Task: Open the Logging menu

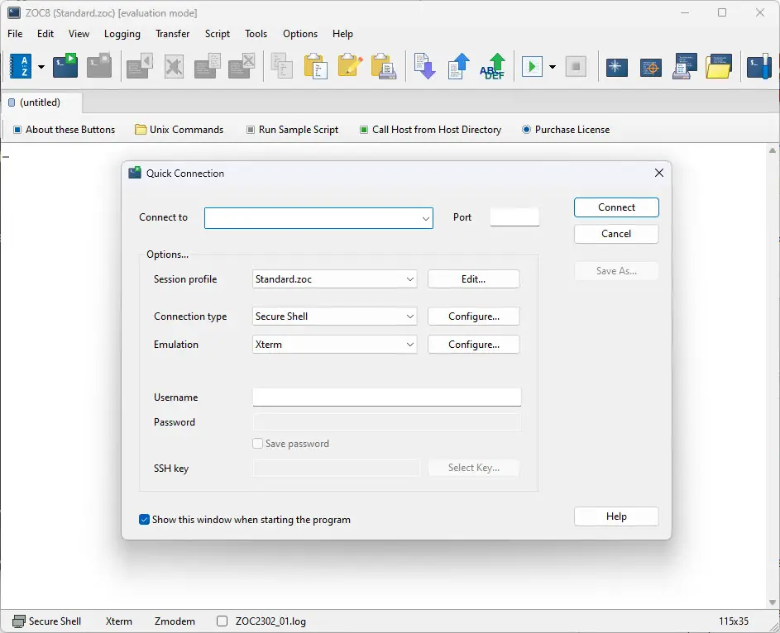Action: click(122, 34)
